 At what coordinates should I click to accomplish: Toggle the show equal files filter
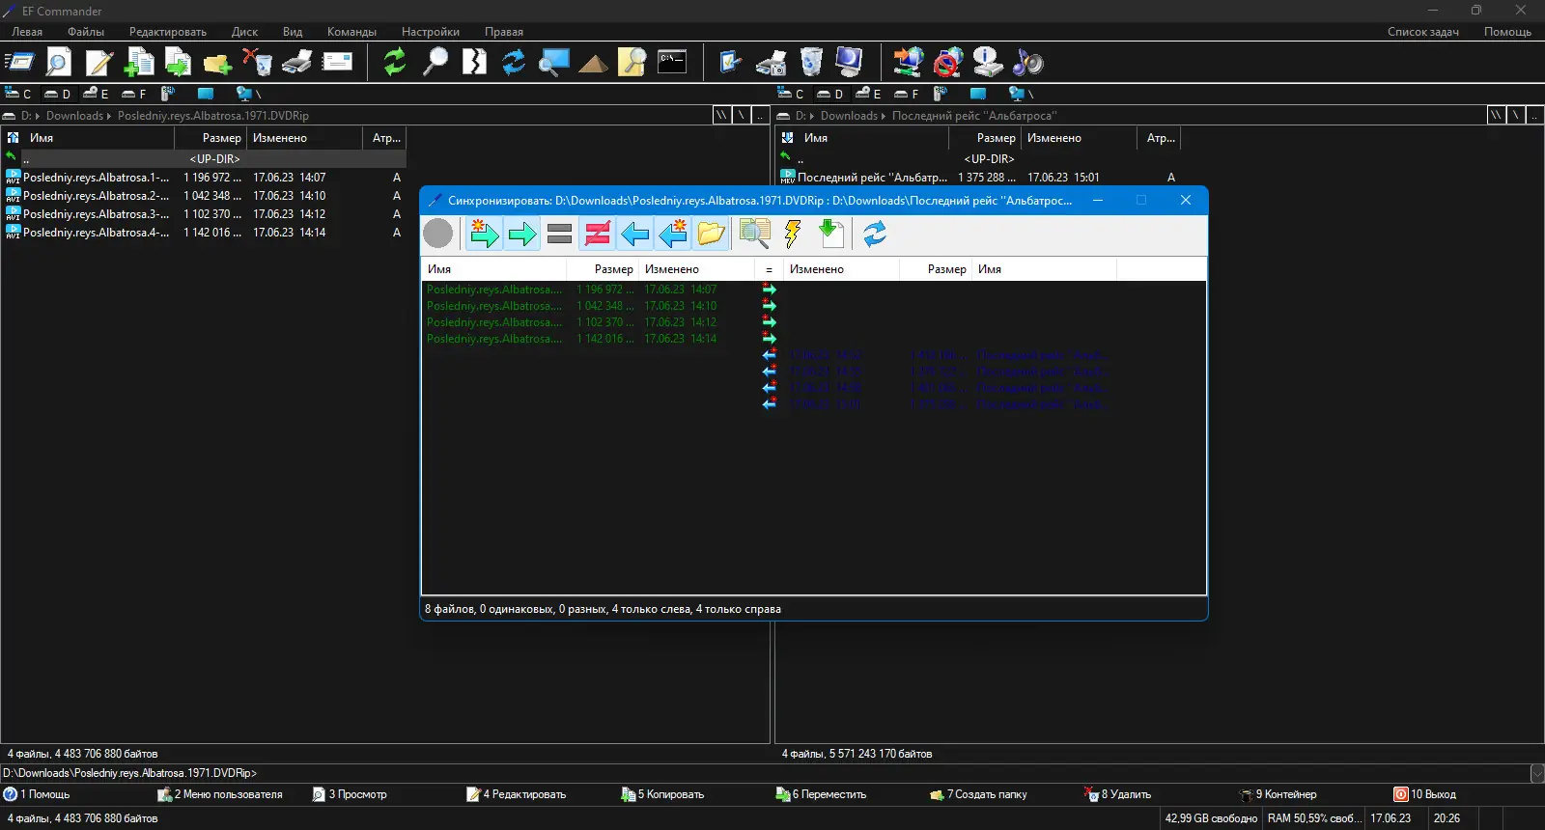(x=559, y=234)
